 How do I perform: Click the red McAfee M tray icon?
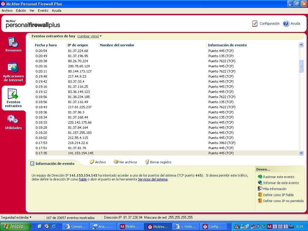[x=269, y=227]
